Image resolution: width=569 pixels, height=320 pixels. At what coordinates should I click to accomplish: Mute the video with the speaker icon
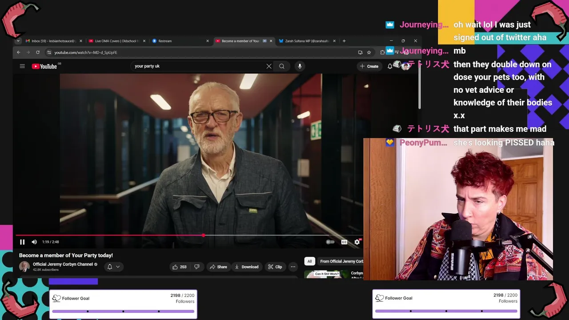tap(34, 242)
